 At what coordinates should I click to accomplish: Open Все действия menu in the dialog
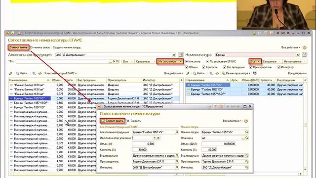pyautogui.click(x=232, y=121)
